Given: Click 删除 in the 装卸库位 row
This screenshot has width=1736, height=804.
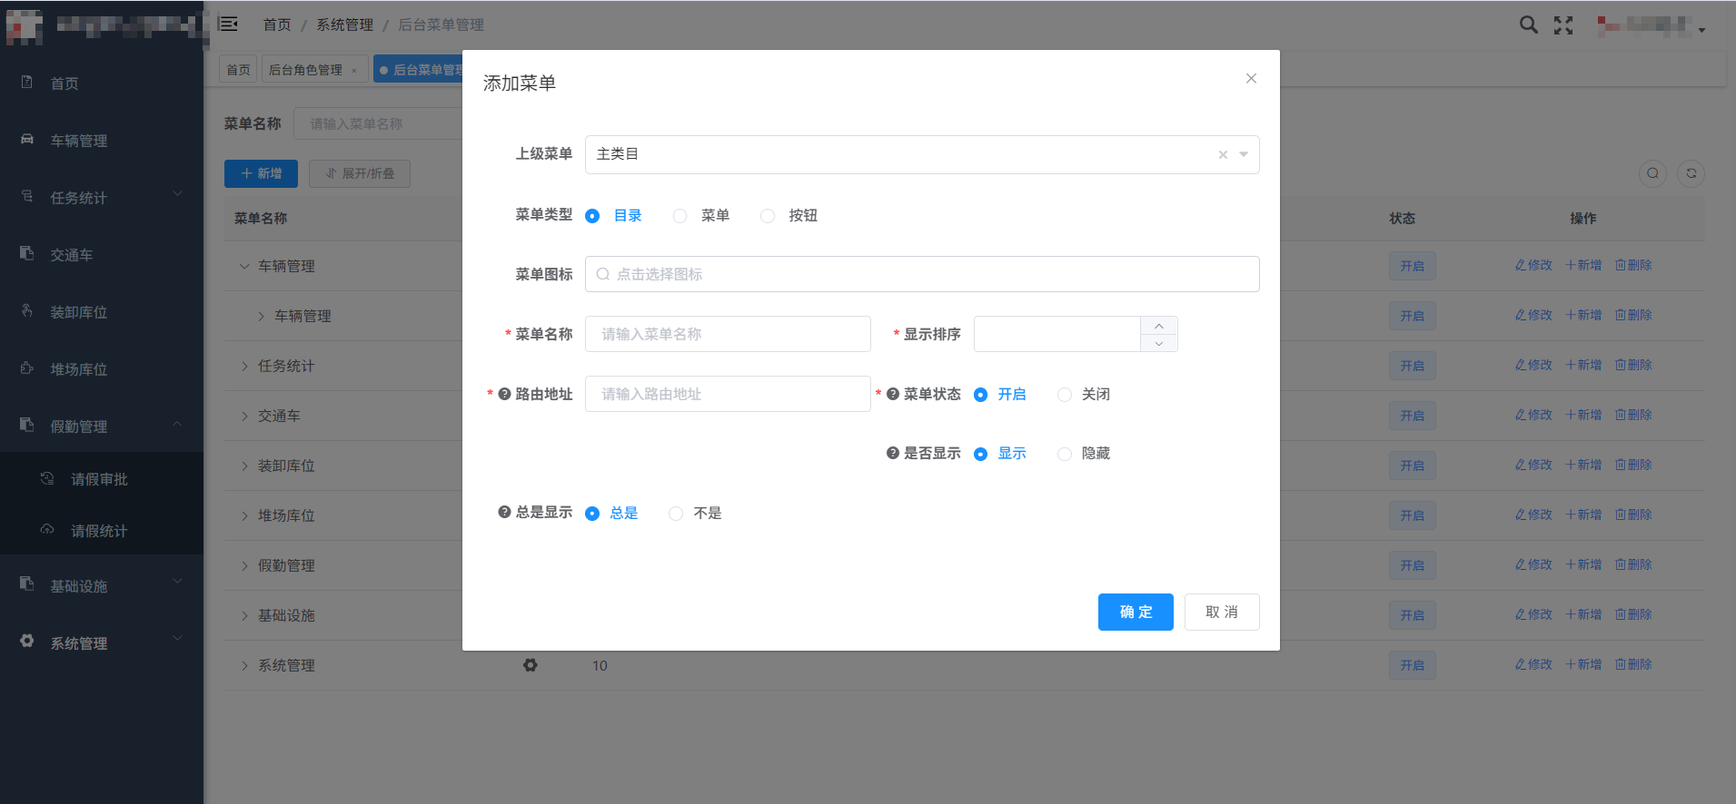Looking at the screenshot, I should point(1633,465).
